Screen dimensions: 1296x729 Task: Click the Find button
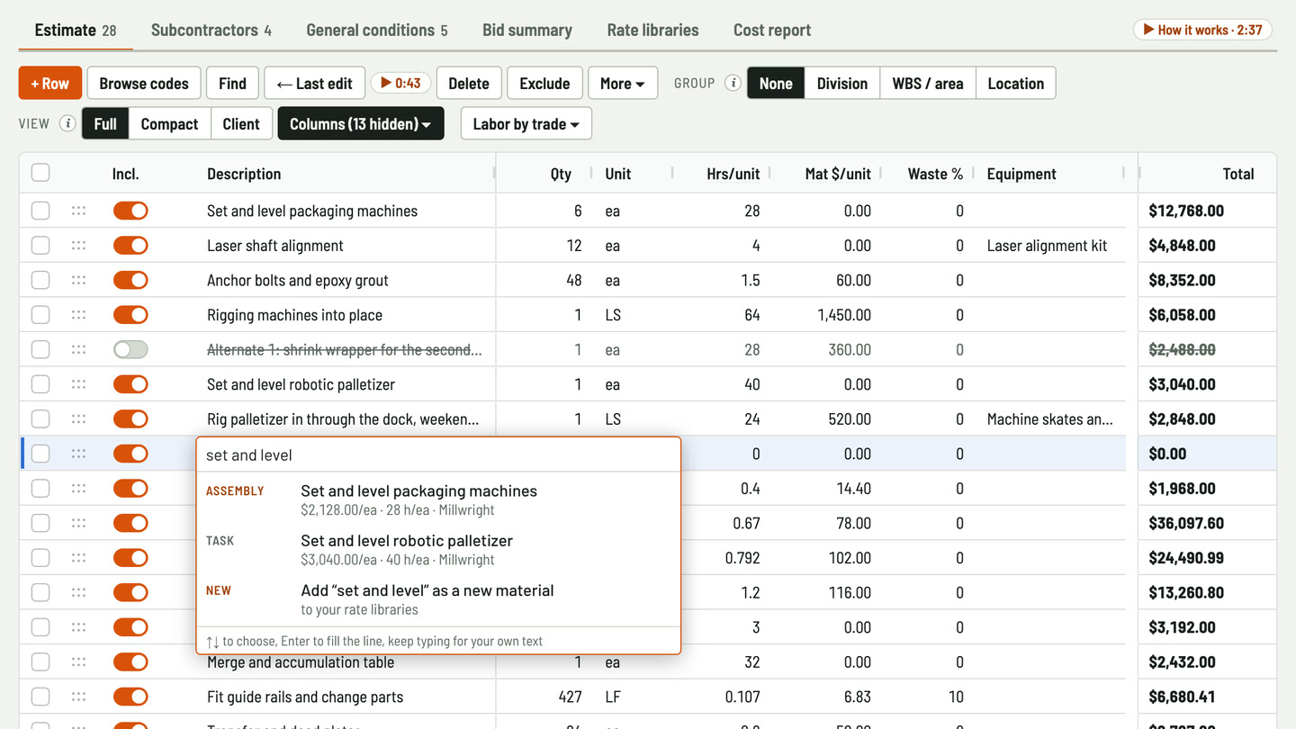point(232,83)
